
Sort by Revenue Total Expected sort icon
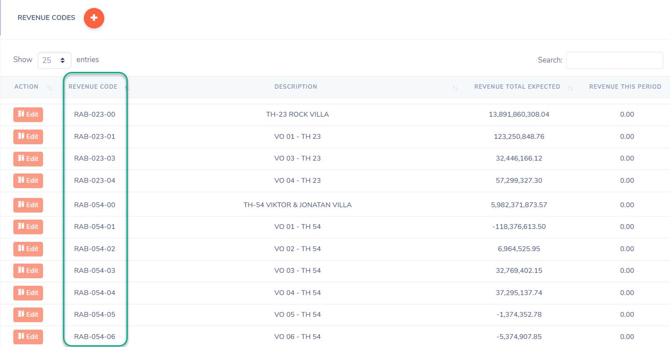570,88
